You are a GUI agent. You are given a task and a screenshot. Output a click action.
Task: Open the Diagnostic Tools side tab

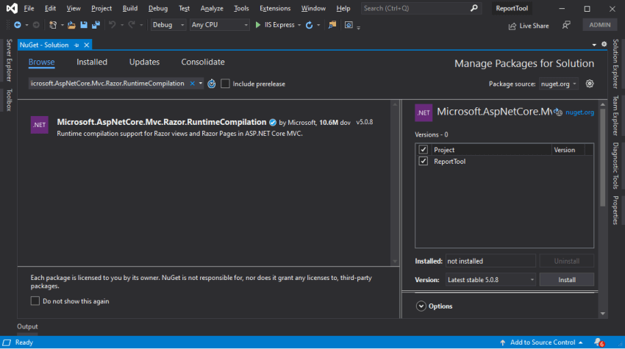coord(615,166)
